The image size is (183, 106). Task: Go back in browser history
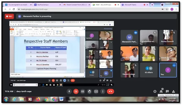click(5, 9)
